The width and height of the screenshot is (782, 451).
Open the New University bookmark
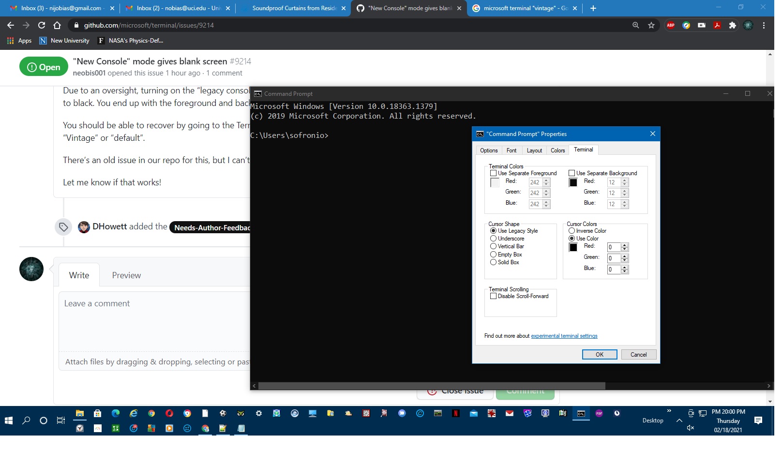tap(64, 41)
